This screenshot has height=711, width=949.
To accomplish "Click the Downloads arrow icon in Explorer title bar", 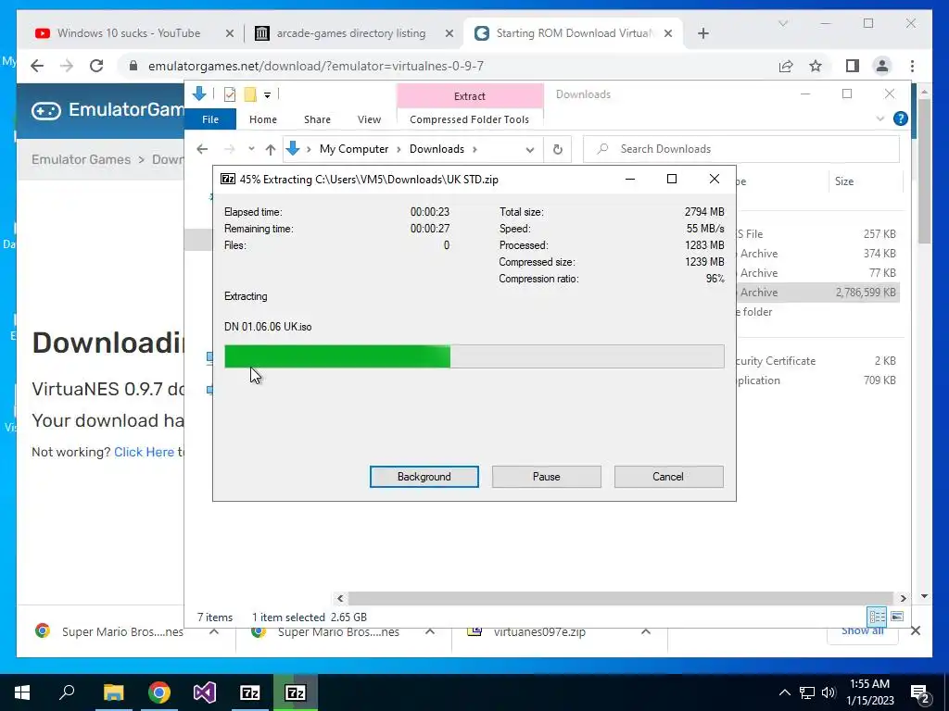I will pyautogui.click(x=199, y=94).
